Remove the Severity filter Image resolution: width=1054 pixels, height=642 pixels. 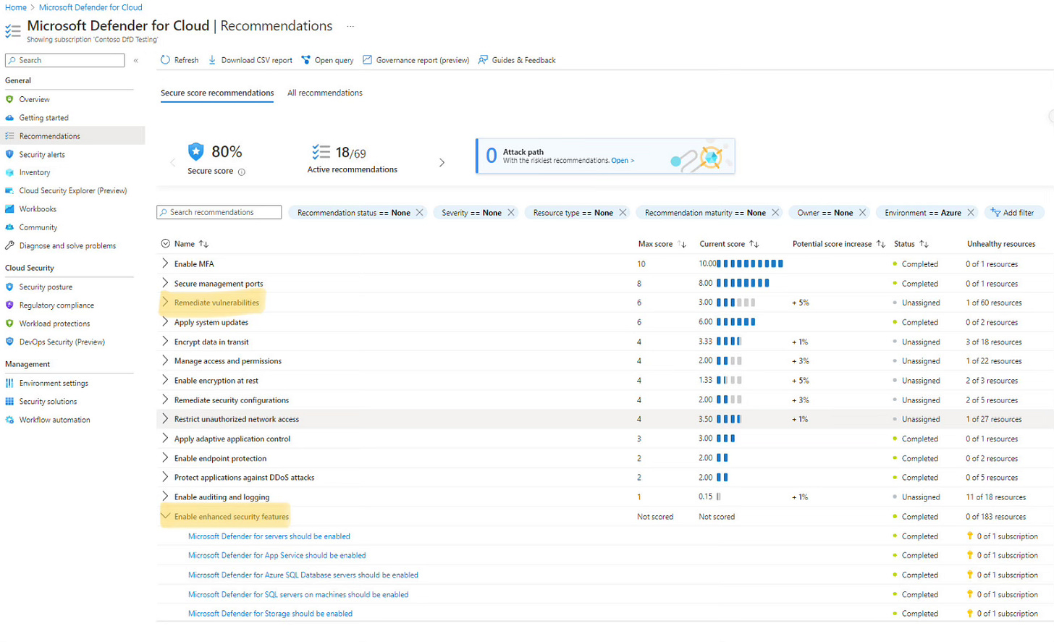(x=511, y=212)
